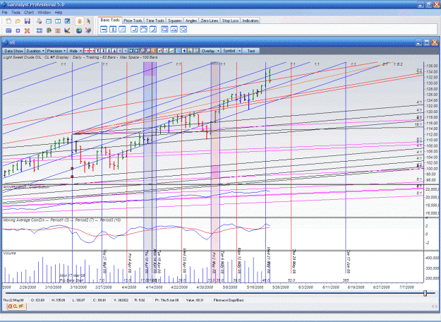This screenshot has height=322, width=441.
Task: Open the Window menu
Action: pos(44,13)
